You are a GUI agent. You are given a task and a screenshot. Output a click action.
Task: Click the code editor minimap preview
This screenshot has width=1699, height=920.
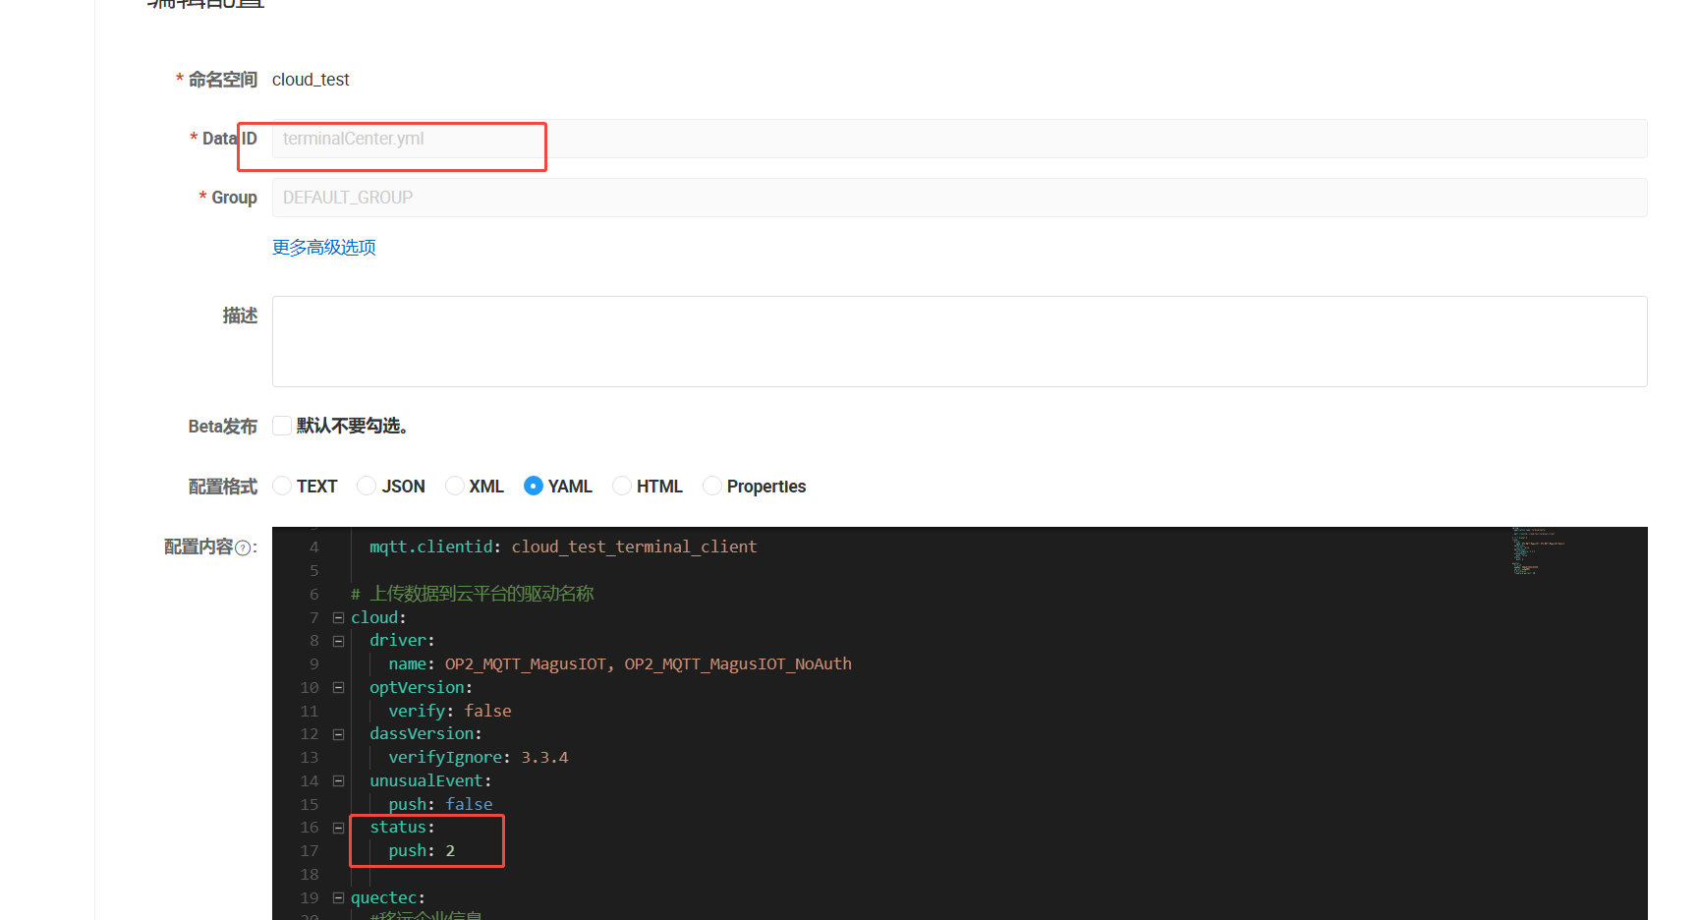1538,551
